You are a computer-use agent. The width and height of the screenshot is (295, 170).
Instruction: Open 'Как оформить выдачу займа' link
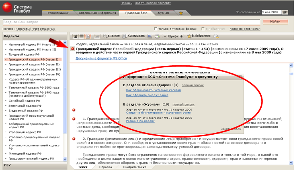[x=147, y=95]
